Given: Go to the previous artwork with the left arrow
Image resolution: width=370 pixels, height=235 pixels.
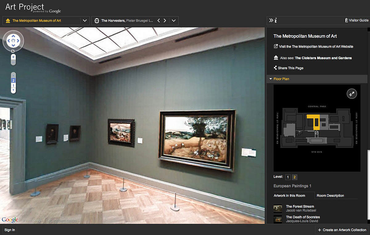Looking at the screenshot, I should 159,21.
